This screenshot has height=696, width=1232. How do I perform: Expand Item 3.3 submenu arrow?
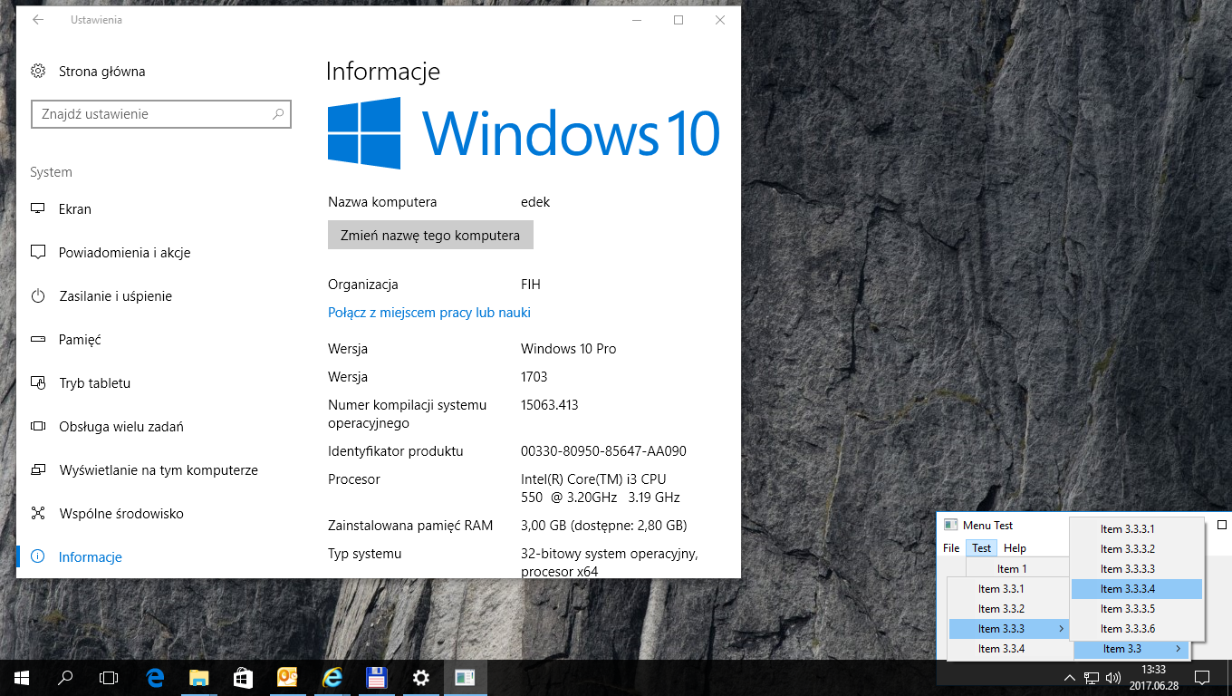1178,649
